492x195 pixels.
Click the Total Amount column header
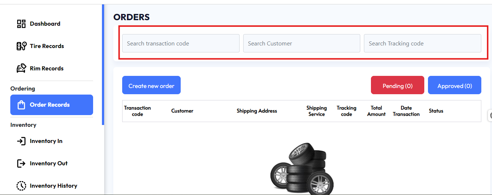pyautogui.click(x=376, y=111)
